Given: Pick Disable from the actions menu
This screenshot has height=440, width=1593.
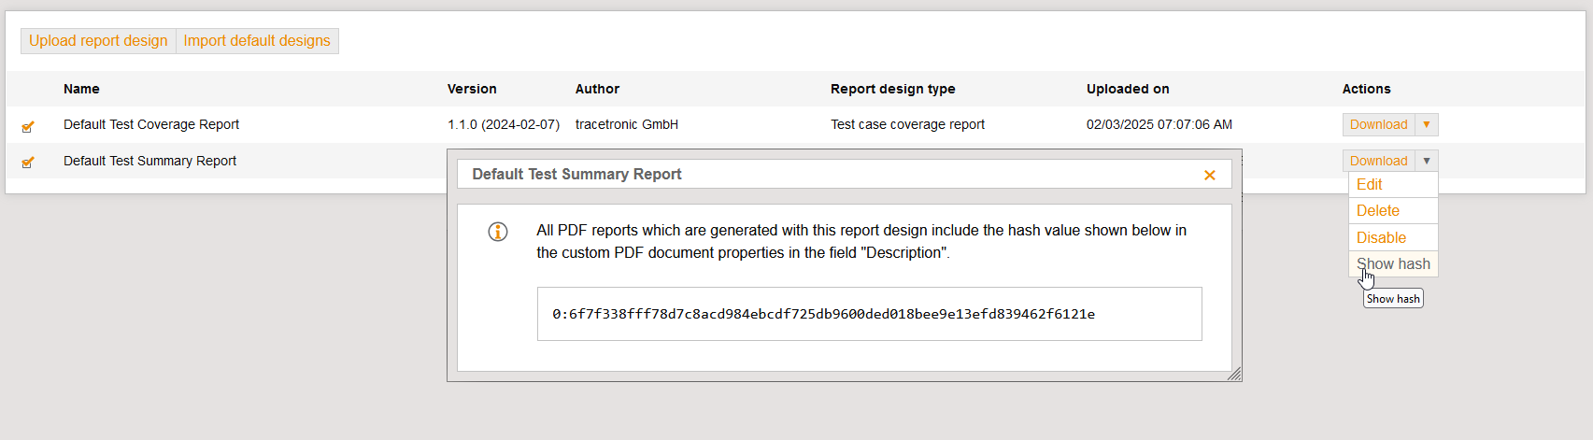Looking at the screenshot, I should pyautogui.click(x=1381, y=238).
